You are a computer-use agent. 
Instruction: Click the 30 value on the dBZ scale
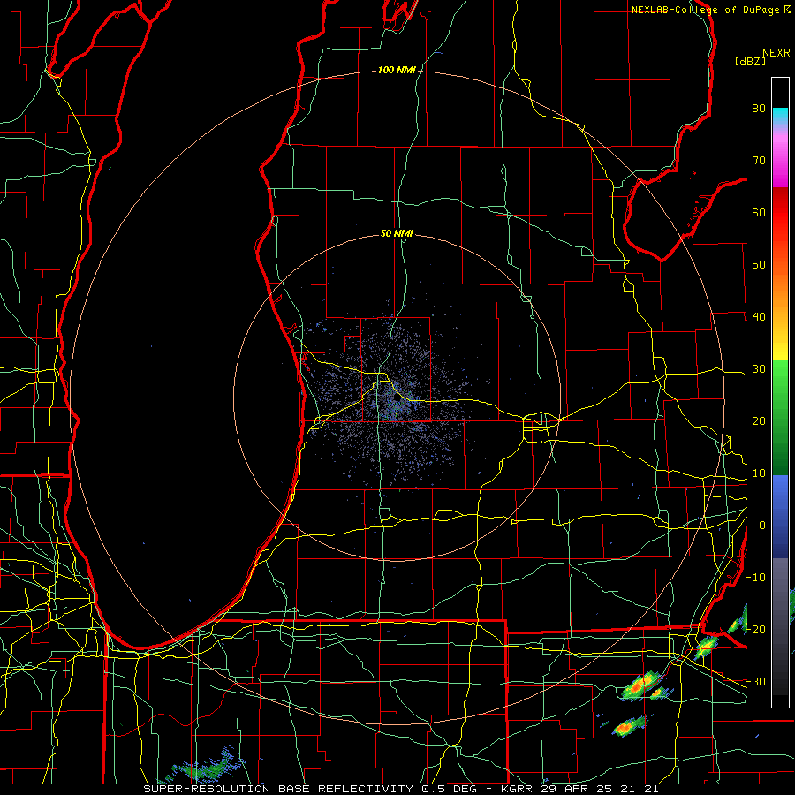click(759, 368)
